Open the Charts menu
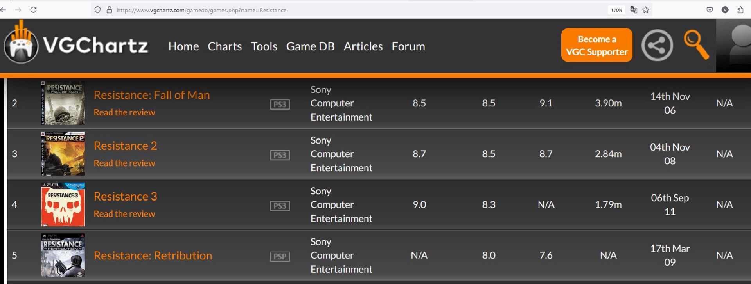This screenshot has width=751, height=284. (x=225, y=46)
